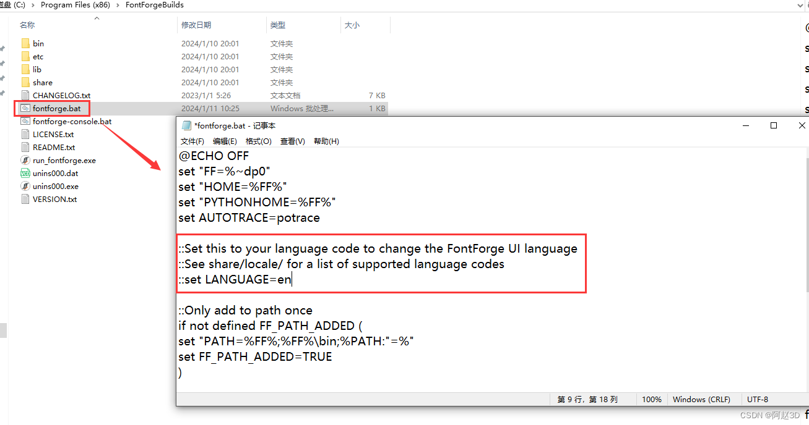Click the unins000.exe application icon
This screenshot has width=809, height=425.
tap(25, 186)
